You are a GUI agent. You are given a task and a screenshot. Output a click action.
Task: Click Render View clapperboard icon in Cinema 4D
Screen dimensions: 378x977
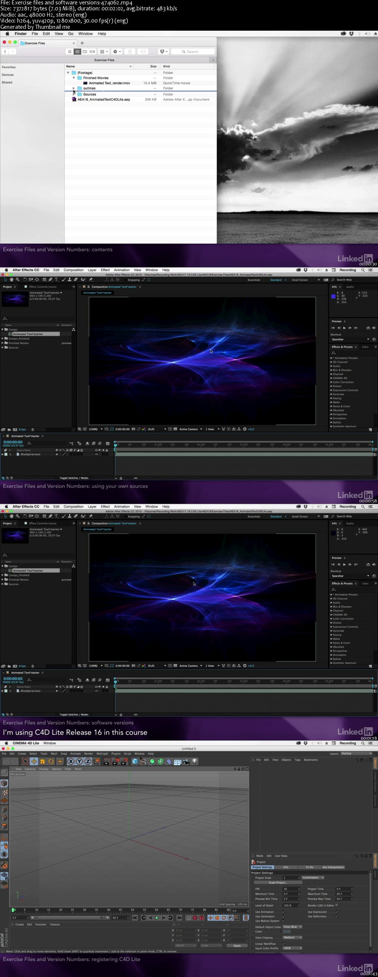tap(107, 761)
